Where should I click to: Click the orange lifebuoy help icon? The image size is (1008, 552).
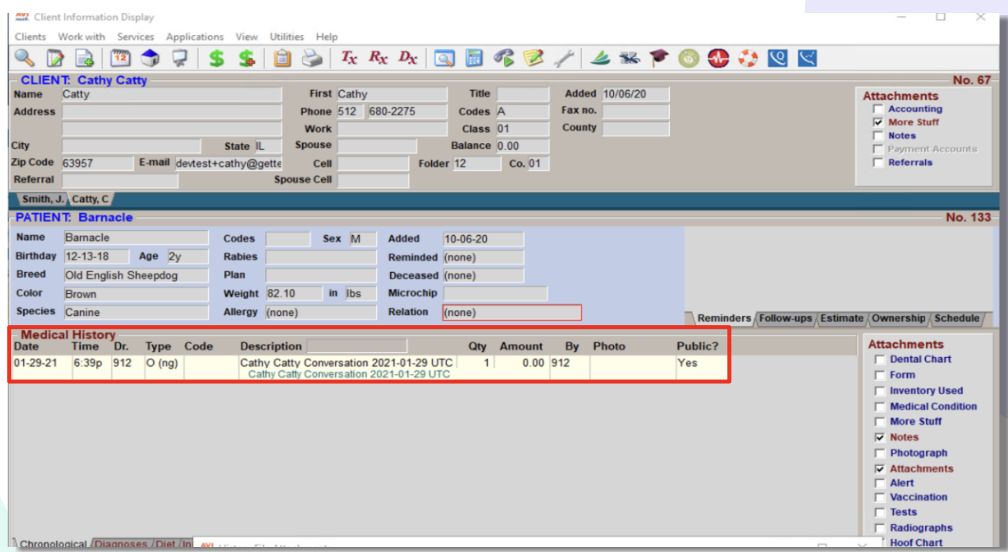coord(748,58)
